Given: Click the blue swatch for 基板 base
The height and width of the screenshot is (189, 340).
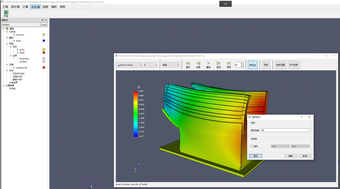Looking at the screenshot, I should [x=44, y=41].
